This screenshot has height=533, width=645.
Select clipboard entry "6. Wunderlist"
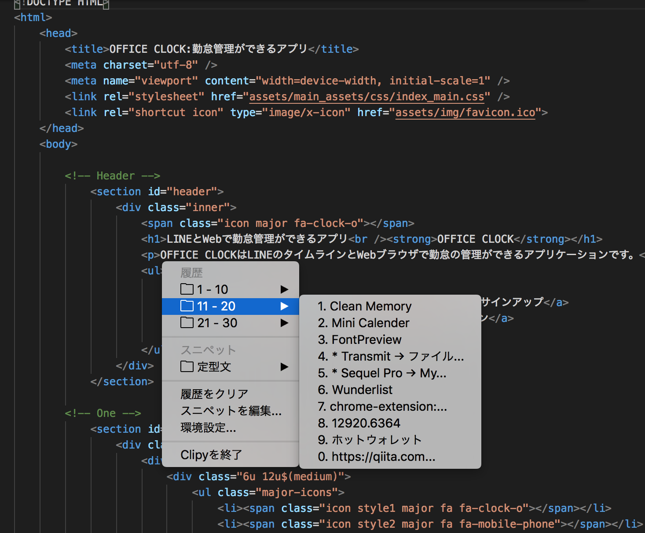pyautogui.click(x=355, y=390)
